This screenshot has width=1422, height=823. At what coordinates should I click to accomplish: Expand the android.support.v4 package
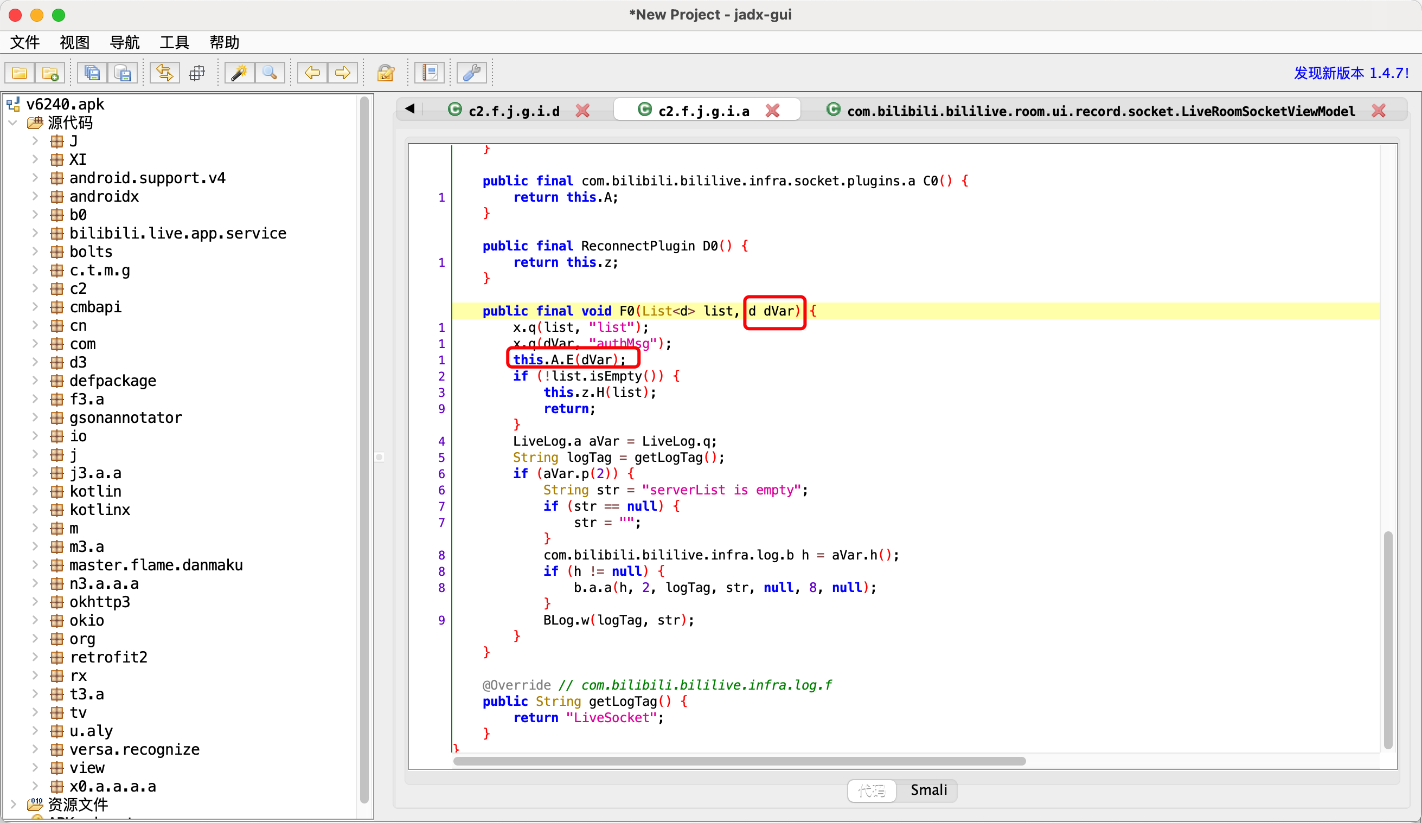pyautogui.click(x=35, y=178)
